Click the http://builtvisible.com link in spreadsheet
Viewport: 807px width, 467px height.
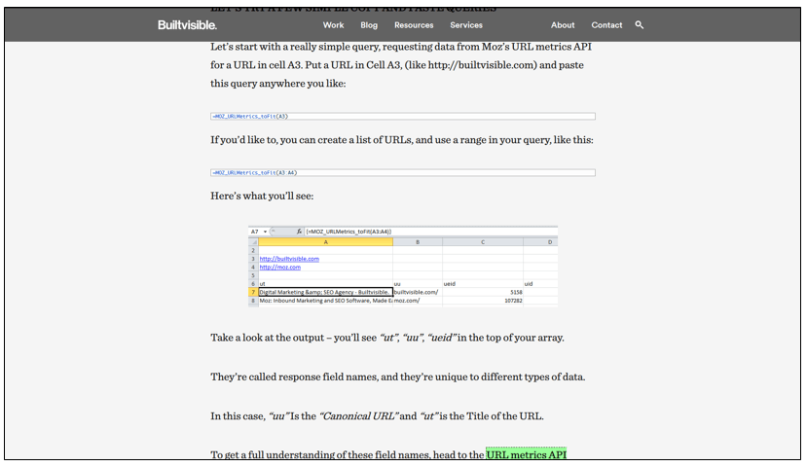289,259
